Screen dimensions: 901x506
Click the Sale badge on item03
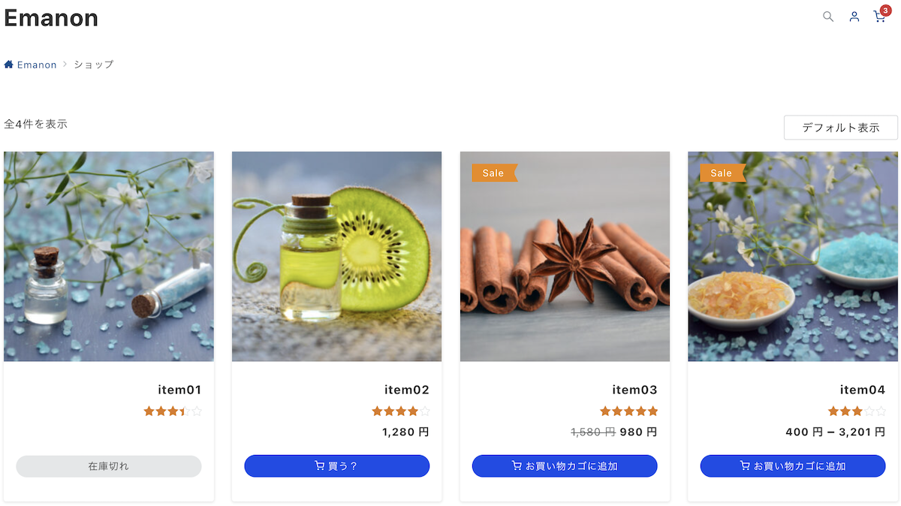point(494,173)
